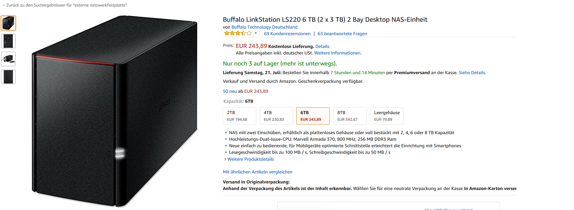The height and width of the screenshot is (210, 574).
Task: Expand Weitere Produktdetails
Action: click(250, 159)
